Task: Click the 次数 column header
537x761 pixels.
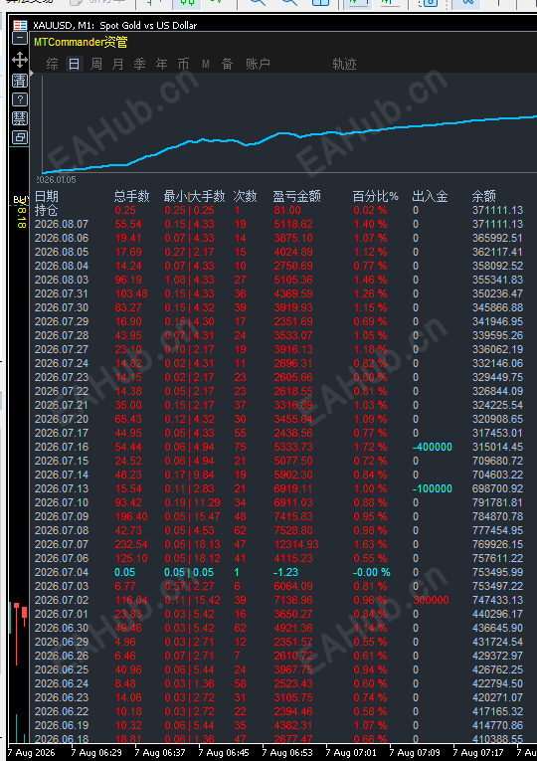Action: [x=245, y=196]
